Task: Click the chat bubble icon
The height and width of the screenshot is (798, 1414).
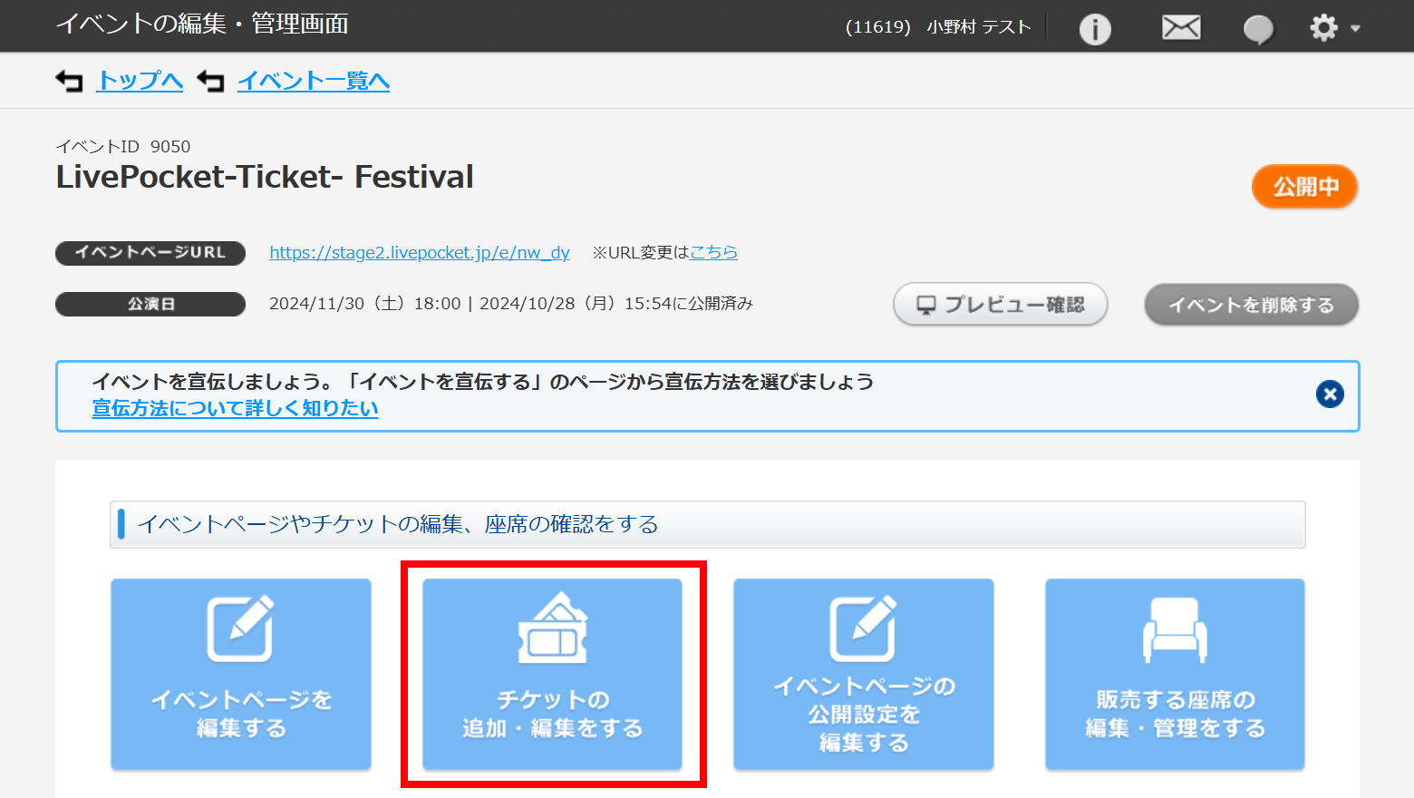Action: [1258, 28]
